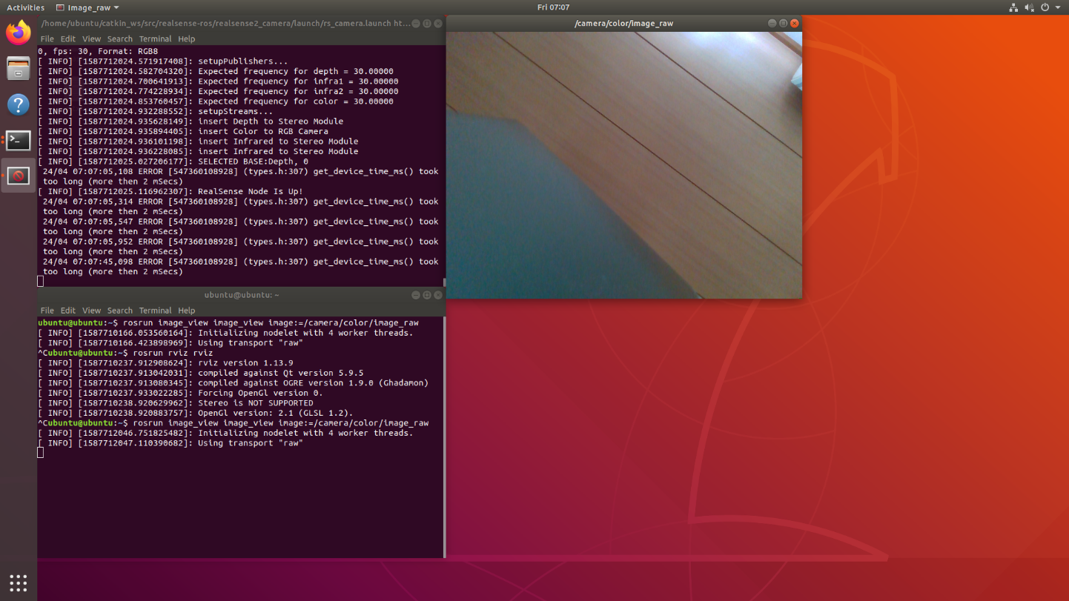Open Search menu in top terminal
1069x601 pixels.
click(119, 39)
